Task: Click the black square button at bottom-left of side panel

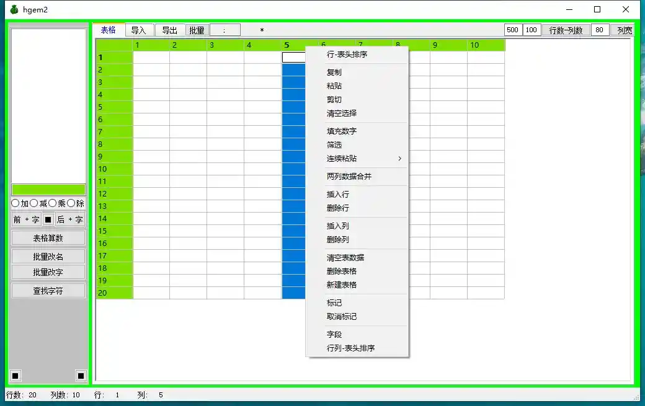Action: pyautogui.click(x=16, y=376)
